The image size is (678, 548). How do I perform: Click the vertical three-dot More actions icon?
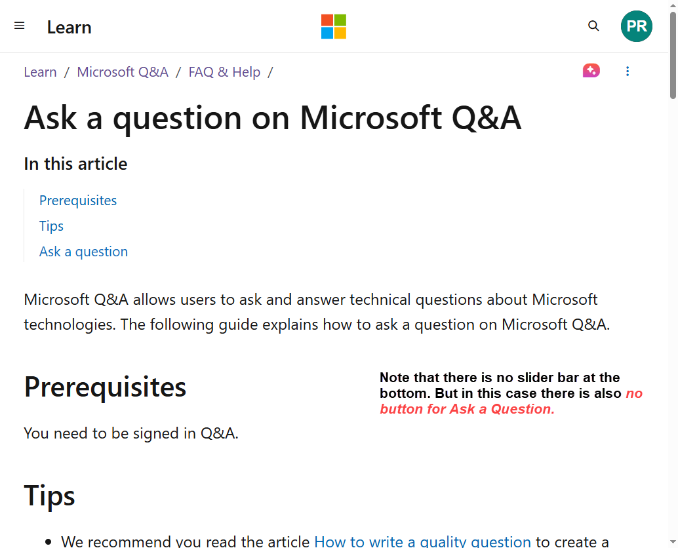point(628,71)
